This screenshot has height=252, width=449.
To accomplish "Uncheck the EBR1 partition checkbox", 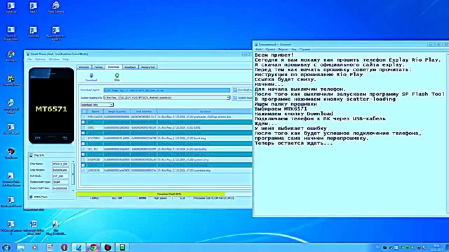I will [83, 127].
